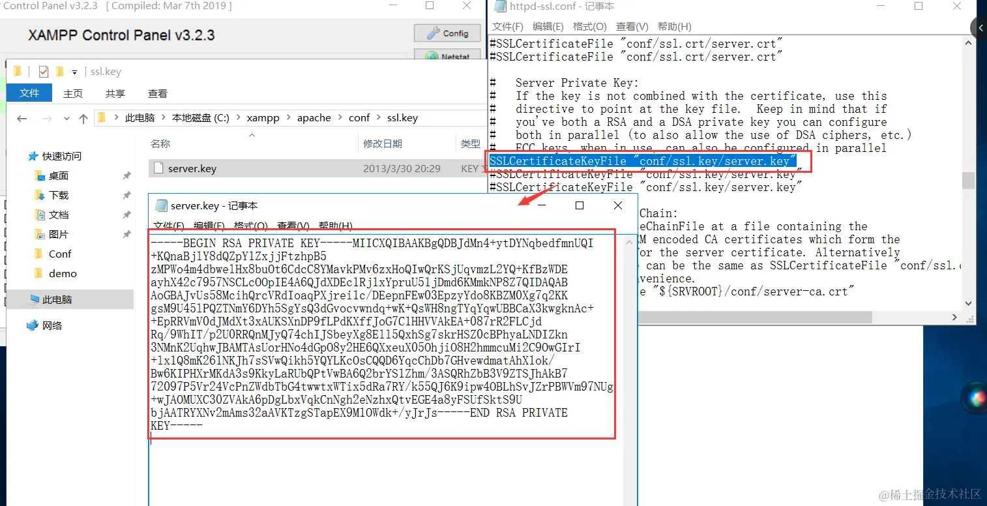Click server.key file icon in list
Viewport: 987px width, 506px height.
158,168
